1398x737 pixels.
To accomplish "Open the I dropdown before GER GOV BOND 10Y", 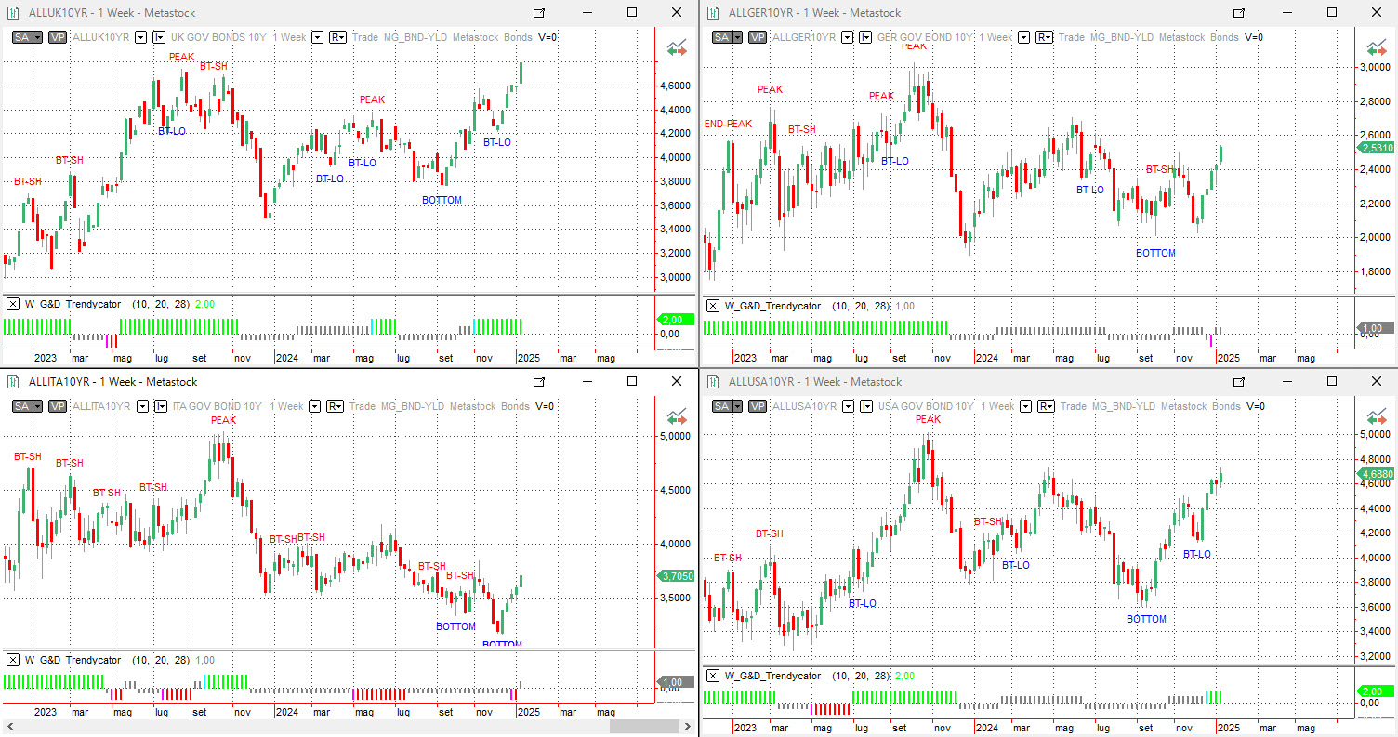I will [865, 37].
